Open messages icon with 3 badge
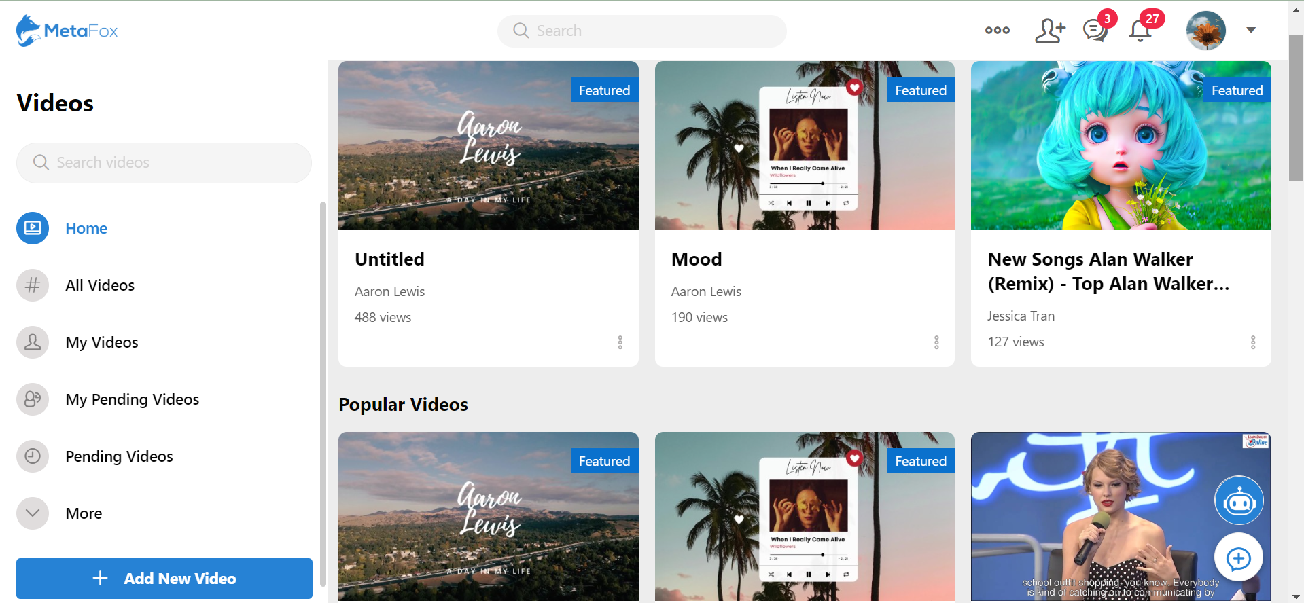 1095,31
